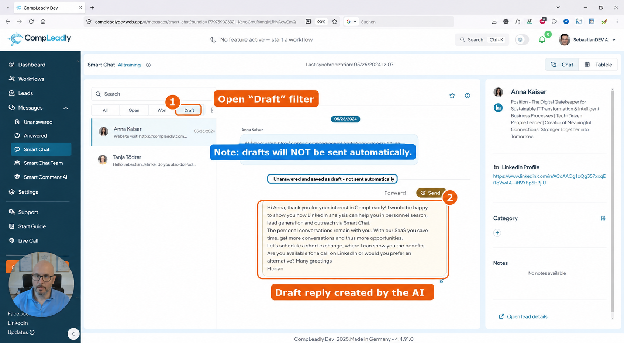Viewport: 624px width, 343px height.
Task: Open Workflows in the sidebar
Action: [x=31, y=79]
